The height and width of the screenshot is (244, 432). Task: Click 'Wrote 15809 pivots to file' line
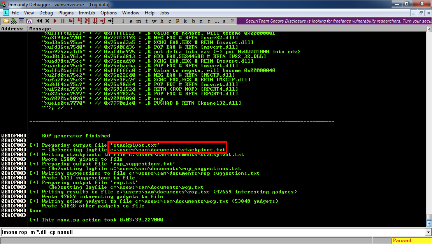[x=82, y=159]
